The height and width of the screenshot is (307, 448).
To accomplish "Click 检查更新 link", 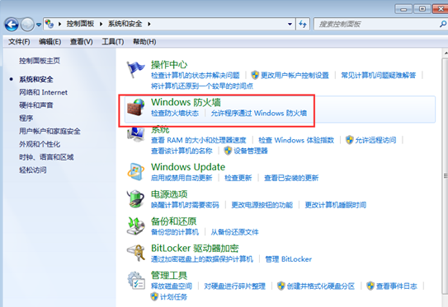I will pyautogui.click(x=238, y=178).
